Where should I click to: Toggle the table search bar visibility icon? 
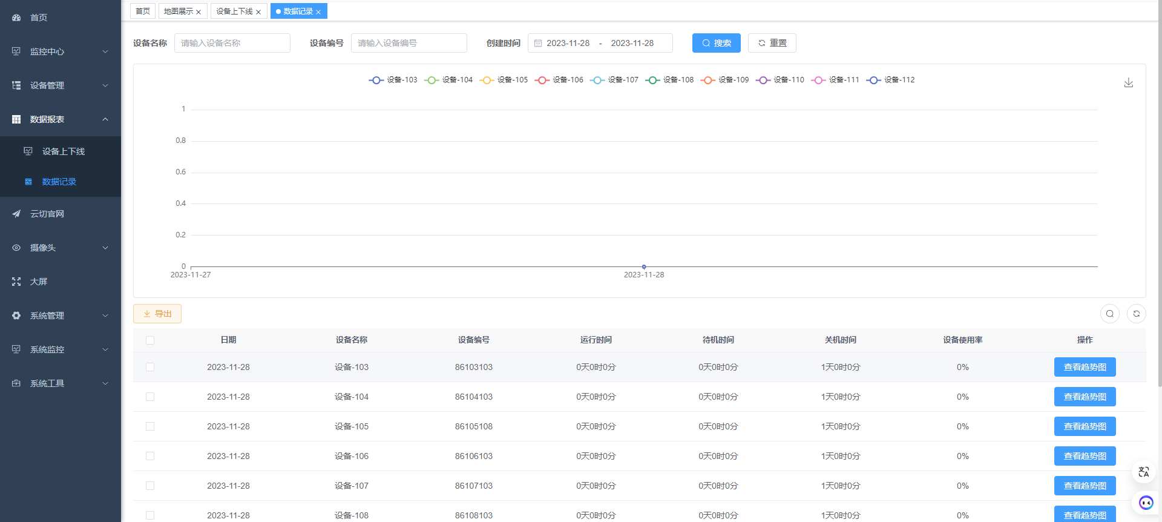(x=1110, y=314)
